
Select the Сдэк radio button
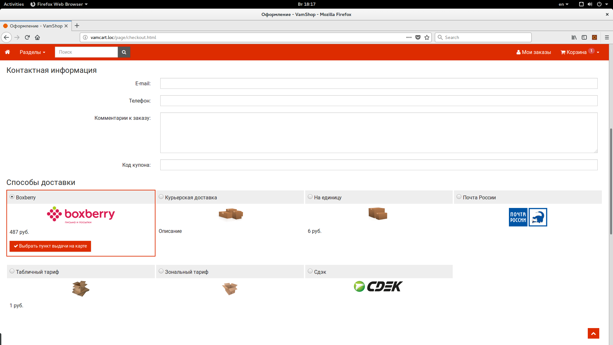click(310, 271)
